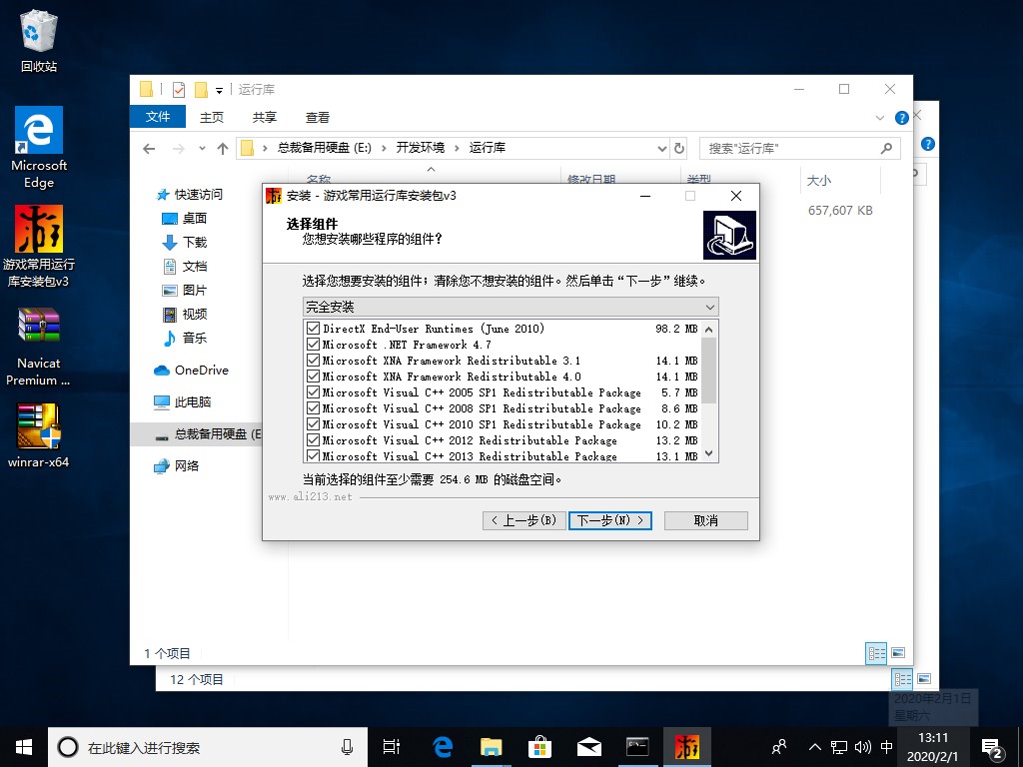Switch to the installer taskbar icon
This screenshot has width=1023, height=767.
pos(687,747)
